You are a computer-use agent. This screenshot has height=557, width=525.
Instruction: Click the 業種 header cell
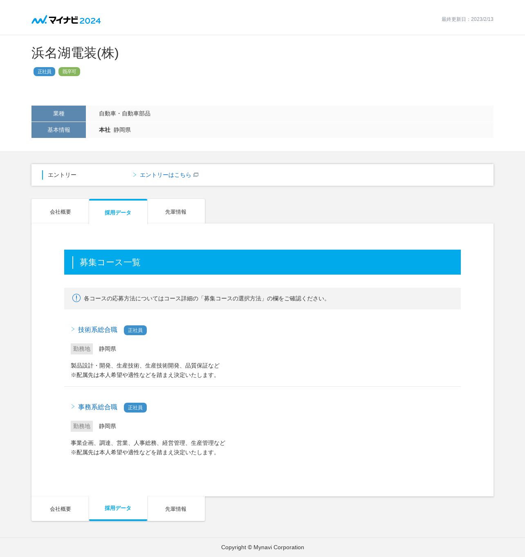click(x=59, y=113)
